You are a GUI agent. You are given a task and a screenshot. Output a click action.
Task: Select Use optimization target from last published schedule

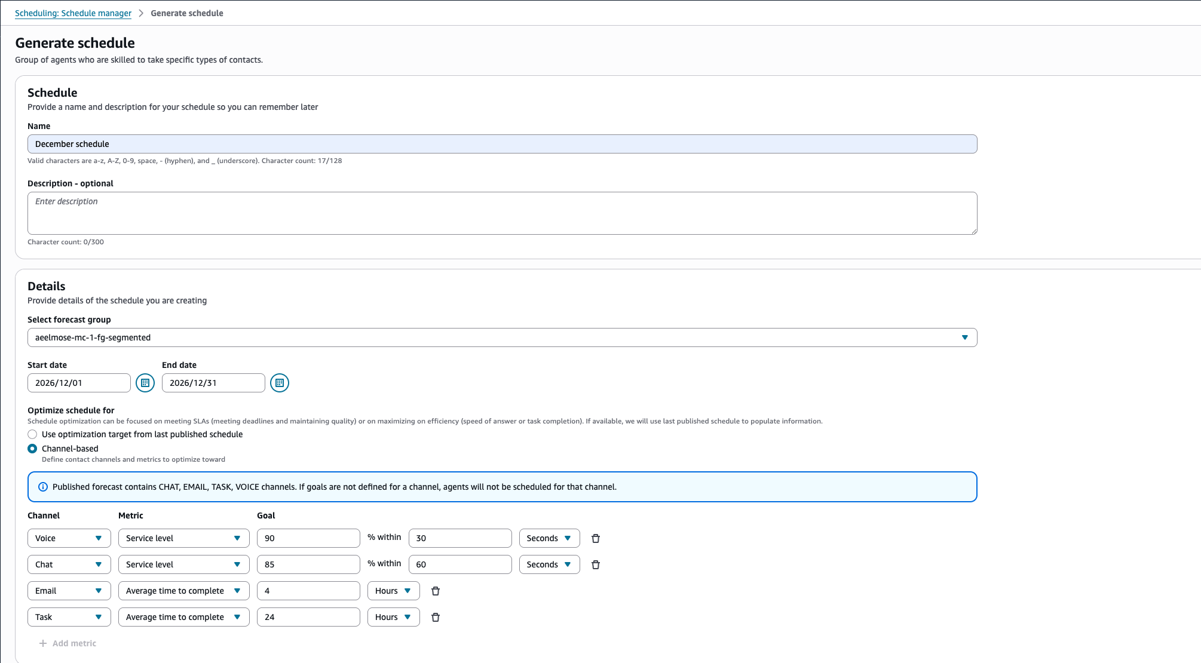32,434
